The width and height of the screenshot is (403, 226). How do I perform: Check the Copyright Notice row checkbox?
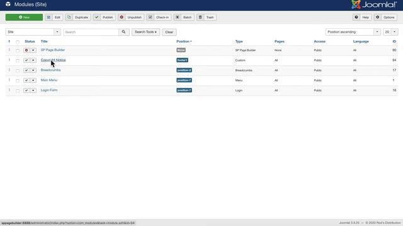[18, 60]
